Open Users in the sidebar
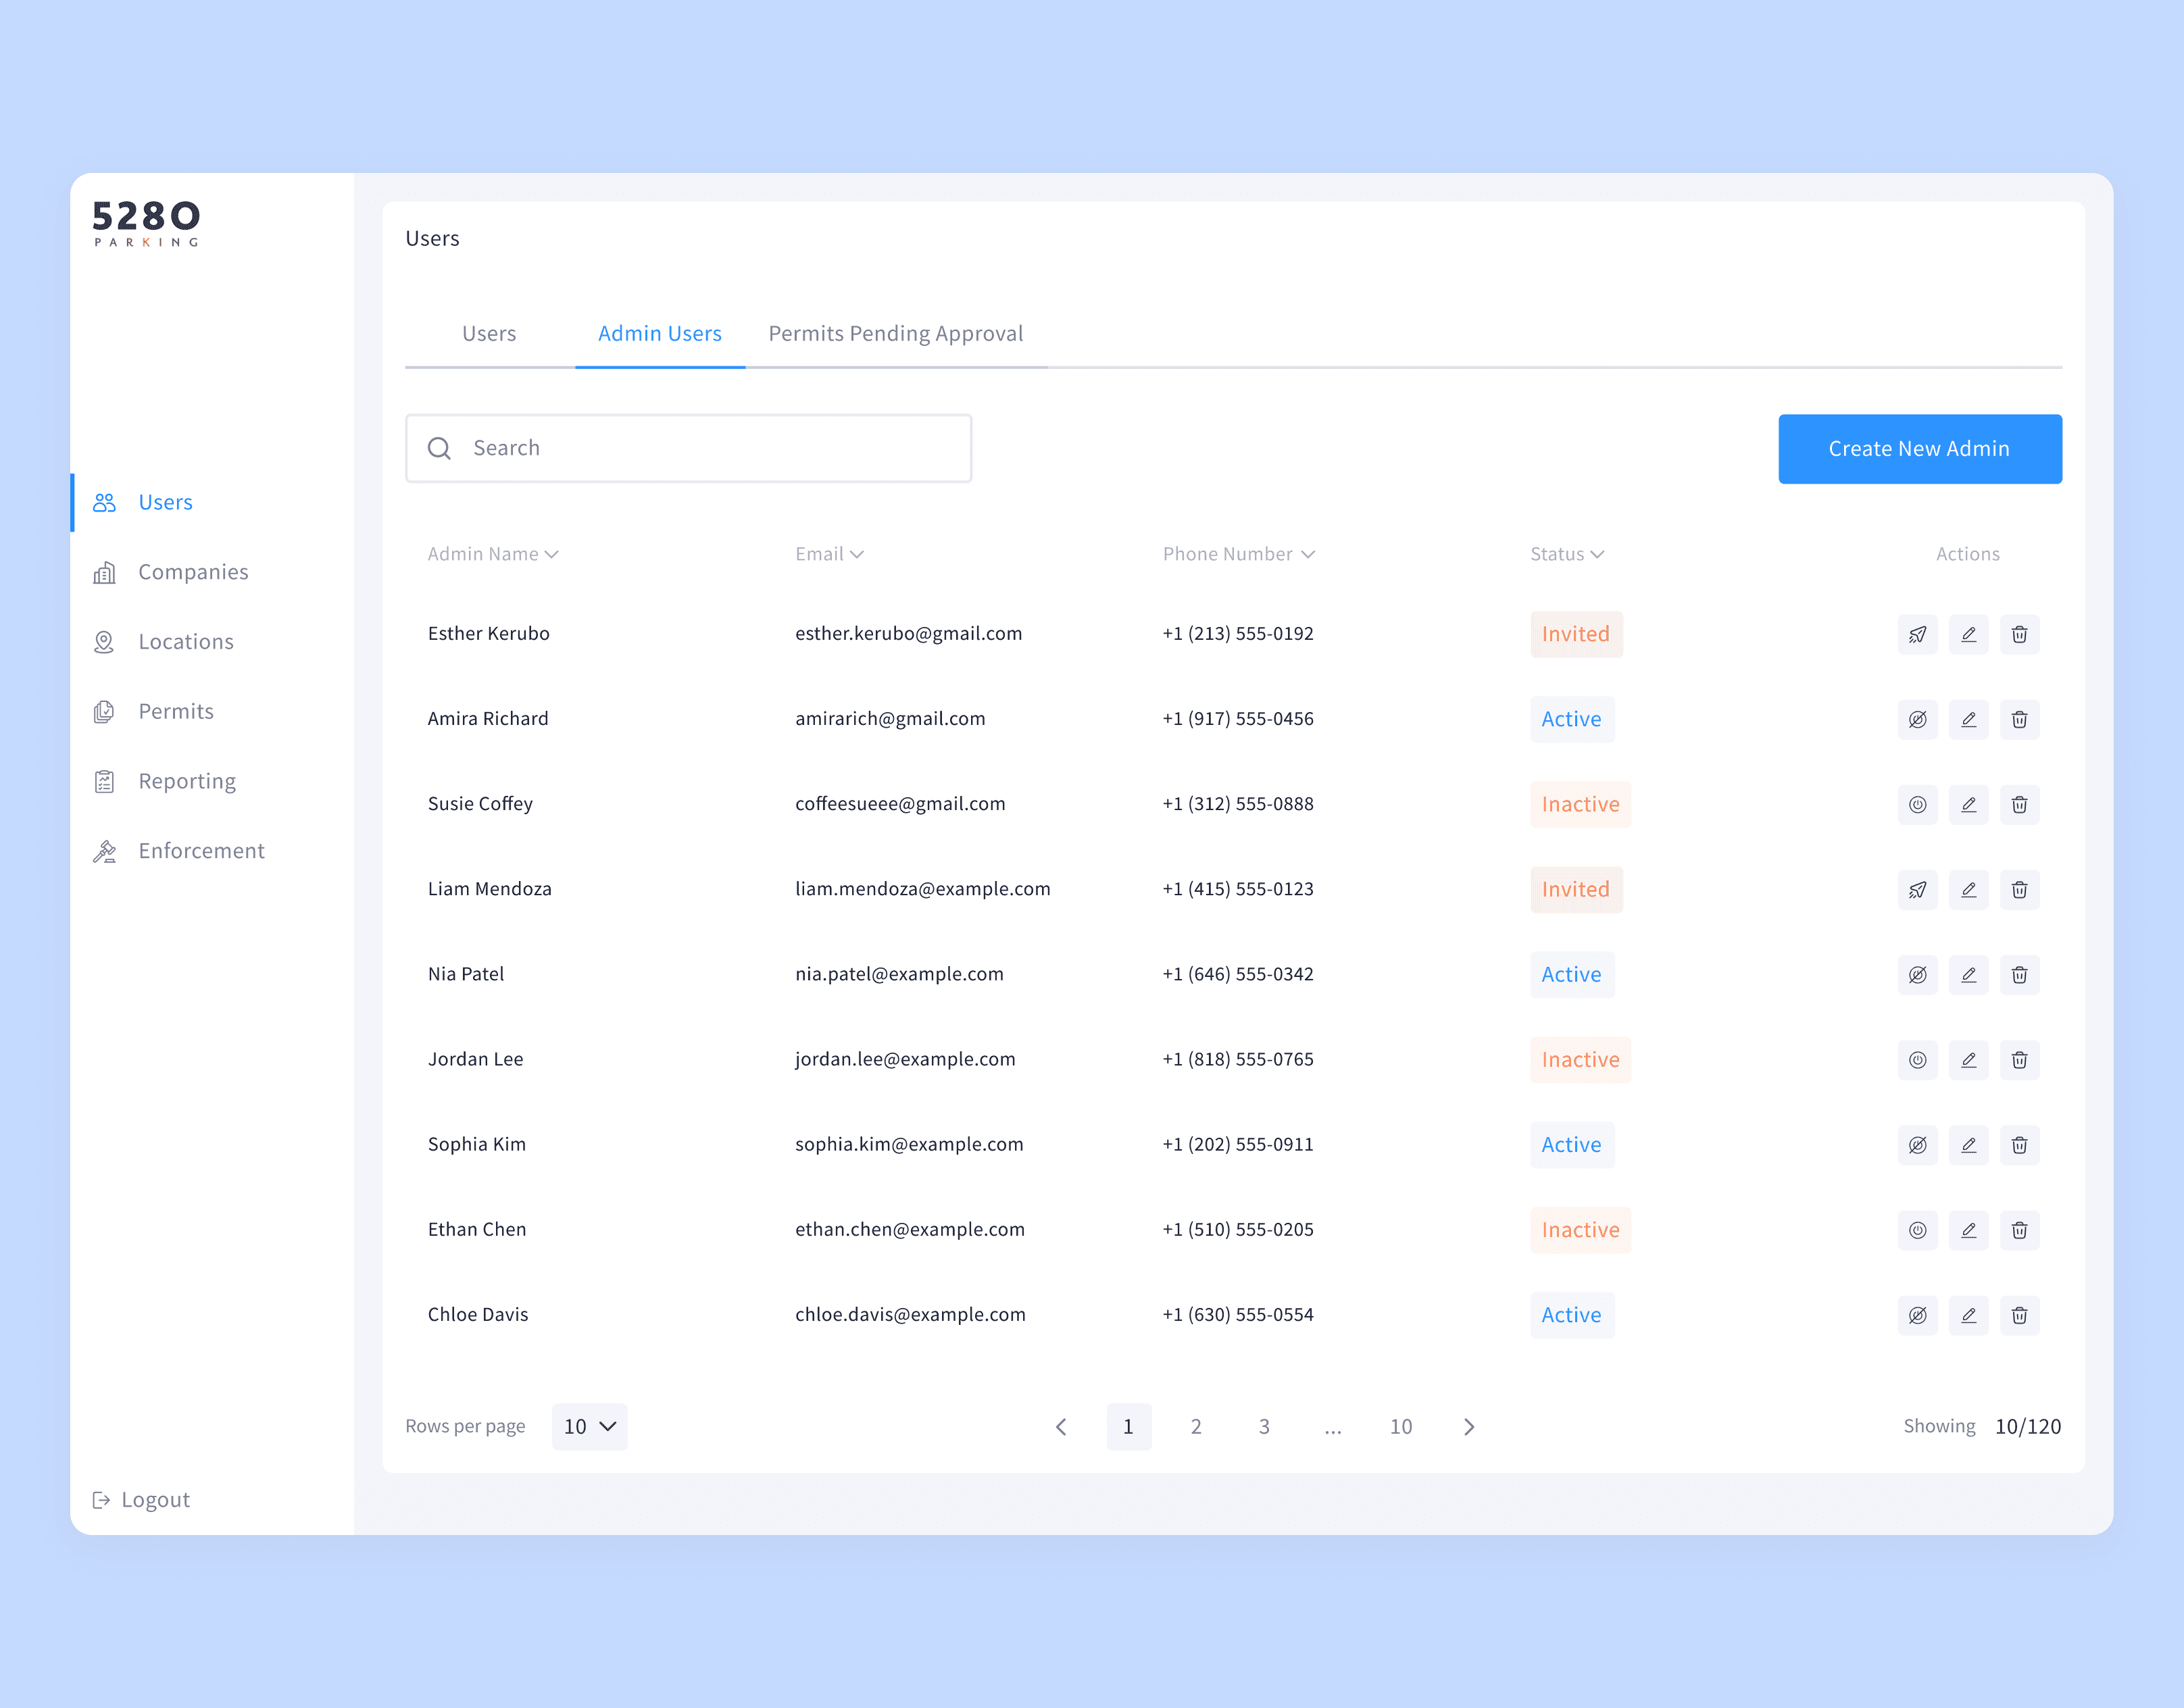The width and height of the screenshot is (2184, 1708). point(165,502)
